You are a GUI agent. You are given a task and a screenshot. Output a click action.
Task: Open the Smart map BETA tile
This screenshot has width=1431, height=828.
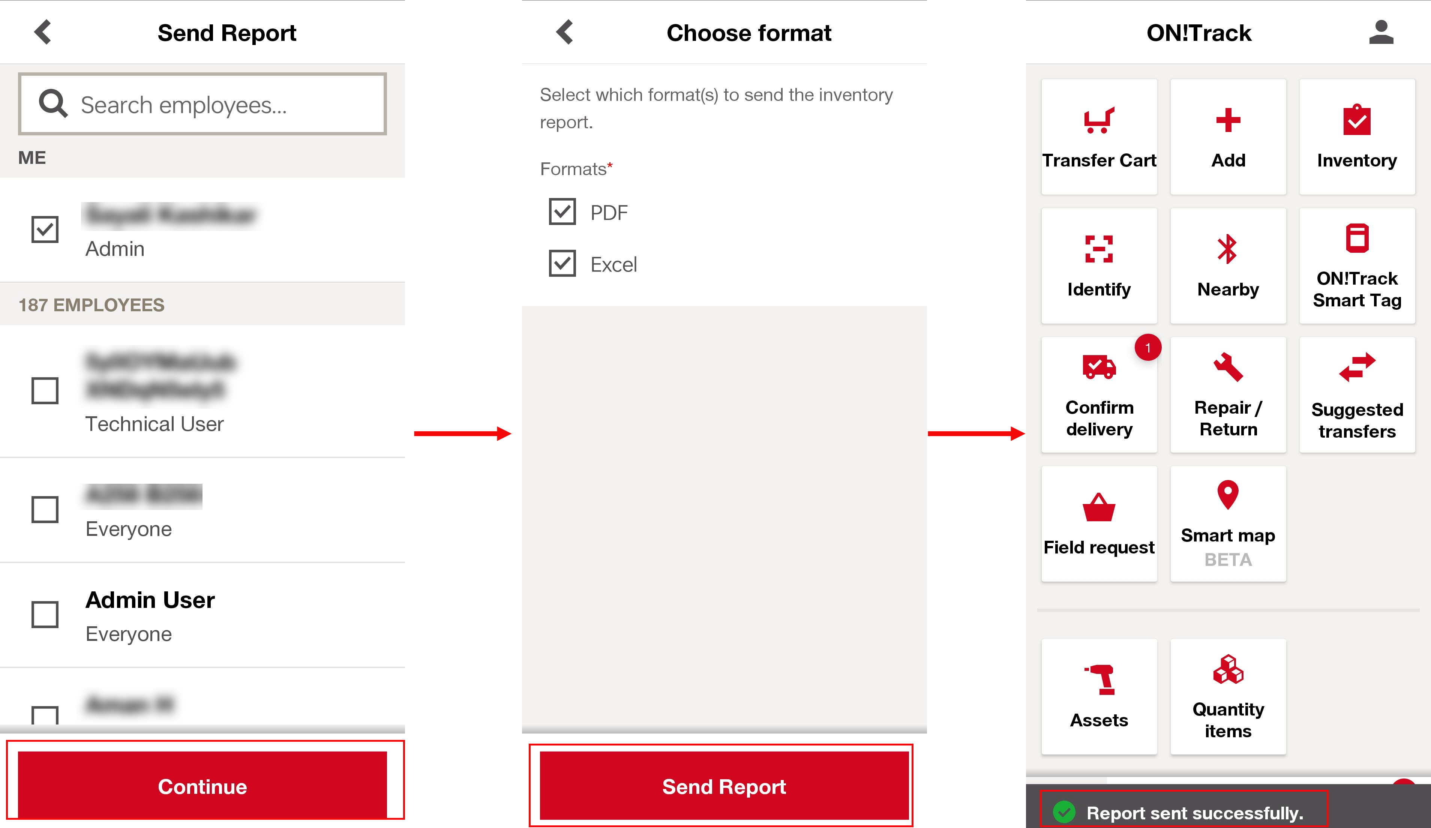(x=1228, y=523)
